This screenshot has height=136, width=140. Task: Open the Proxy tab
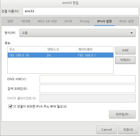pos(85,21)
